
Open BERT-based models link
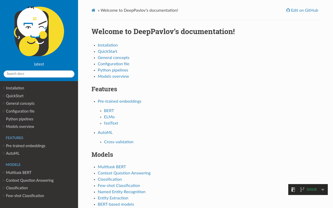(x=116, y=204)
